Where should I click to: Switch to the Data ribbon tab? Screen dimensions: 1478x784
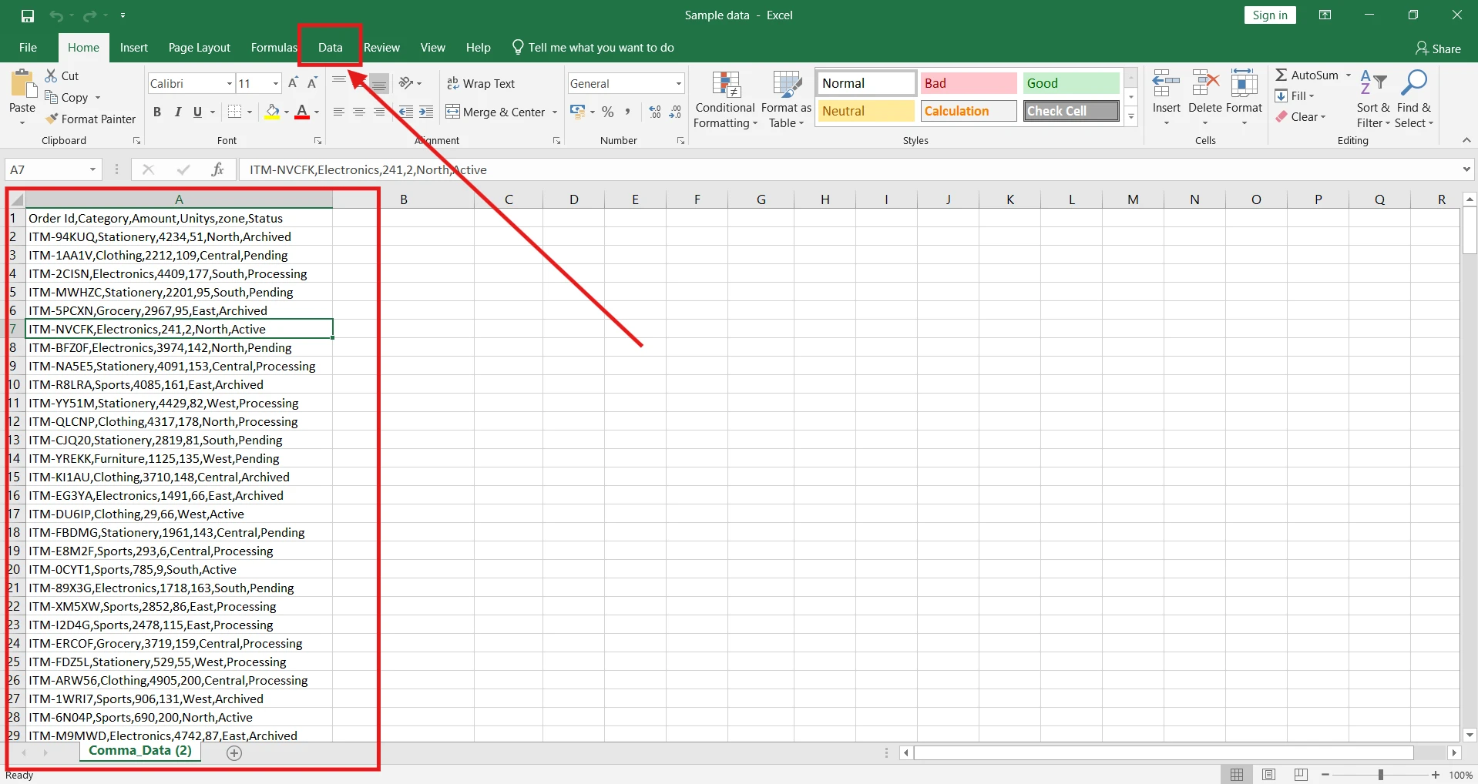pos(330,47)
